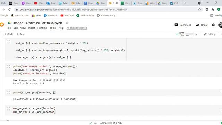Open the Comments (0) bookmark

106,15
